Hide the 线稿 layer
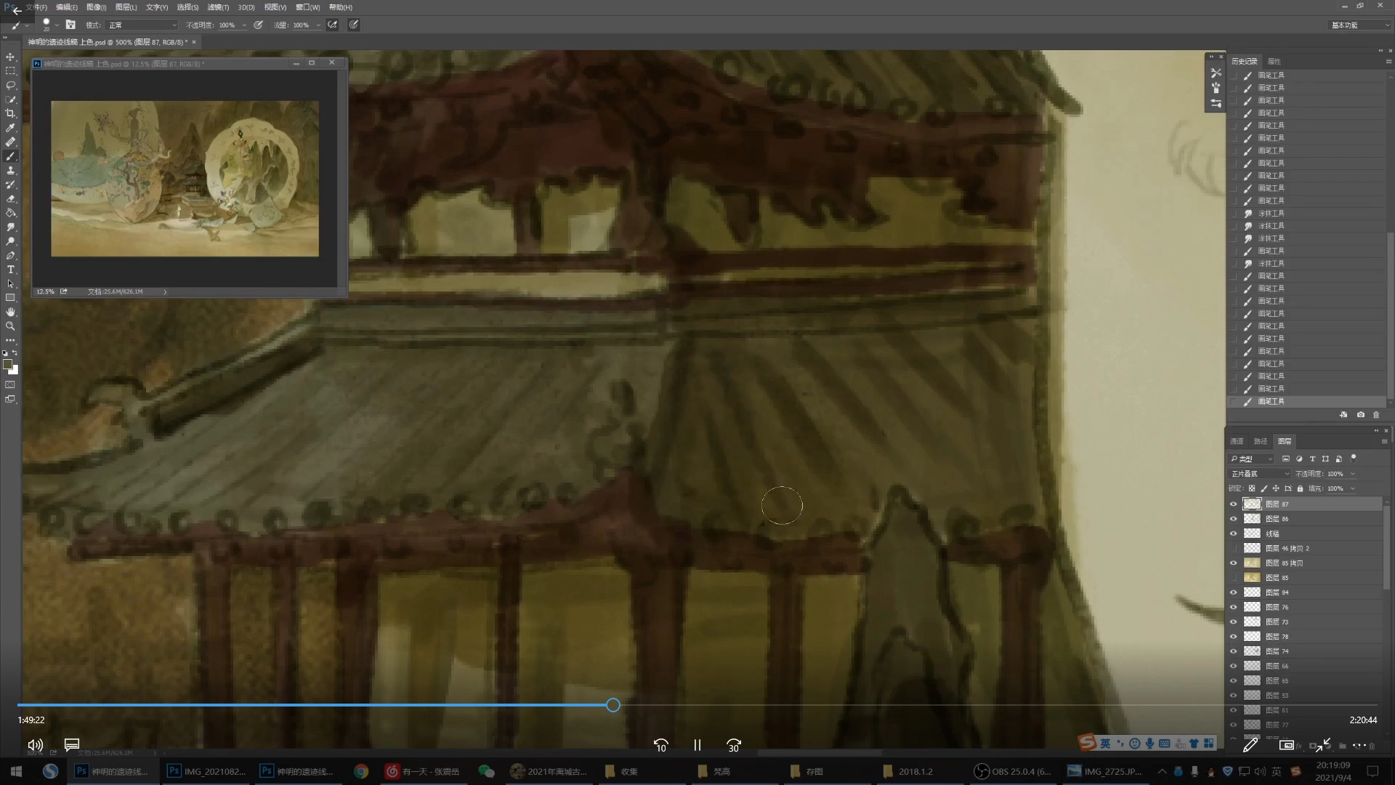Image resolution: width=1395 pixels, height=785 pixels. pyautogui.click(x=1233, y=534)
